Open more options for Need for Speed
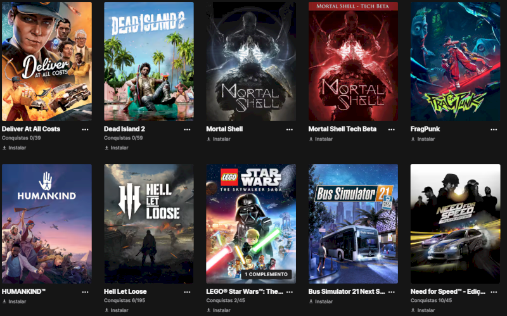The width and height of the screenshot is (507, 316). (x=494, y=292)
